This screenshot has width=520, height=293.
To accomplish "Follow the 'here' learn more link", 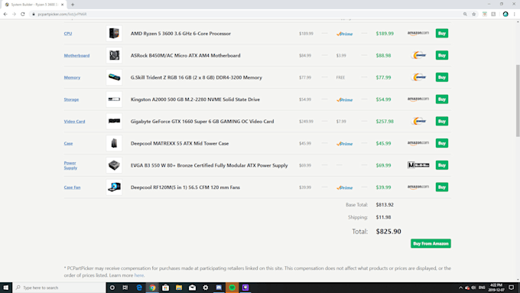I will 139,275.
